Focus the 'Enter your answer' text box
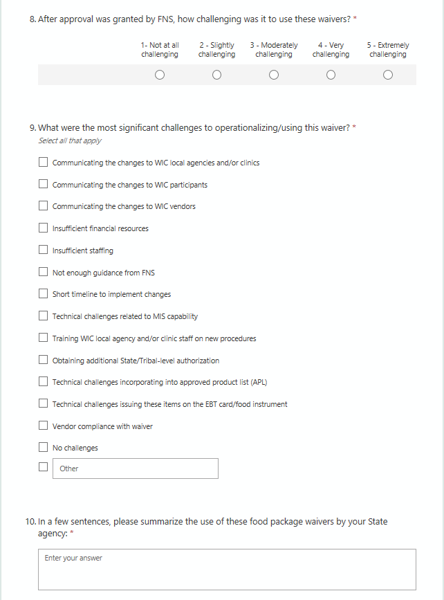Image resolution: width=444 pixels, height=600 pixels. click(227, 569)
